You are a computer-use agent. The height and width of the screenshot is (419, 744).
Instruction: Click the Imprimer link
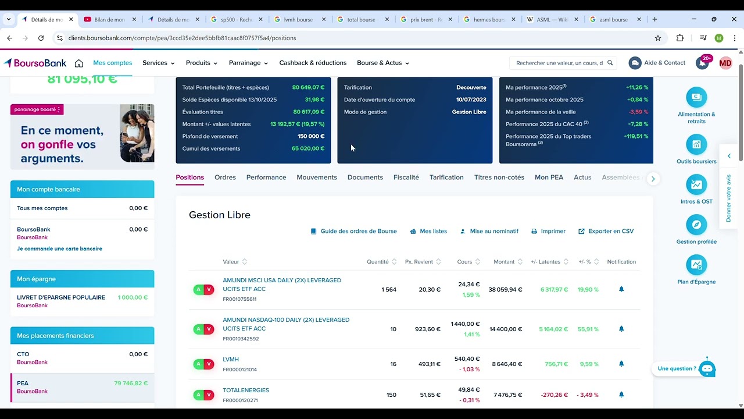pyautogui.click(x=548, y=231)
